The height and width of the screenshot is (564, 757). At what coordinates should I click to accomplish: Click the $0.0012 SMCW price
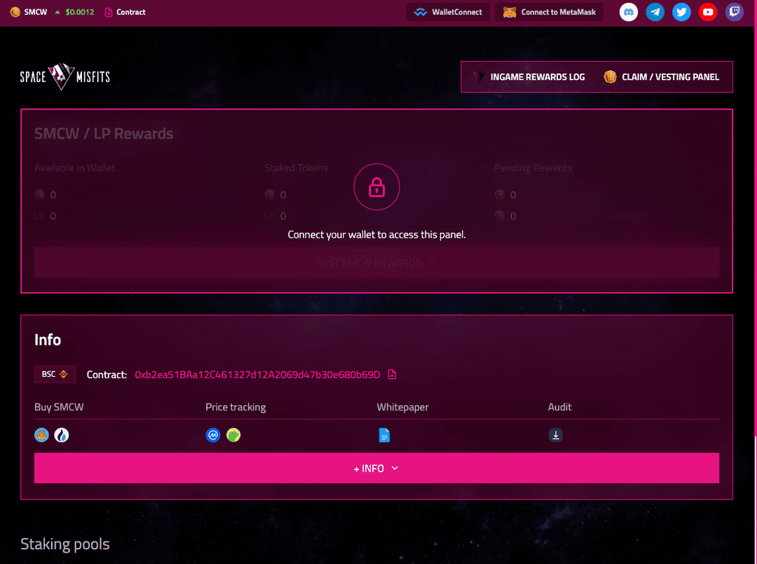[x=80, y=12]
